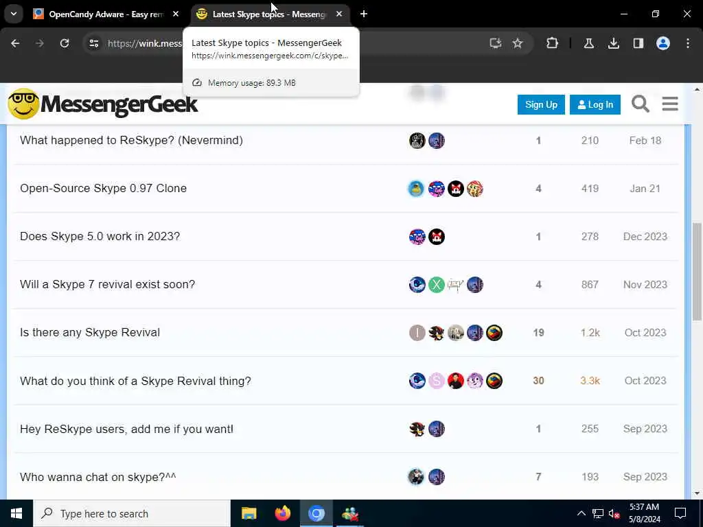Click the taskbar search box
703x527 pixels.
[132, 513]
